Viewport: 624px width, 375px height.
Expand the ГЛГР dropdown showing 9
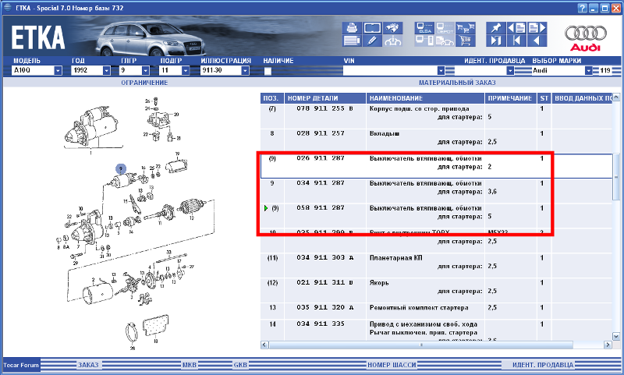point(146,71)
